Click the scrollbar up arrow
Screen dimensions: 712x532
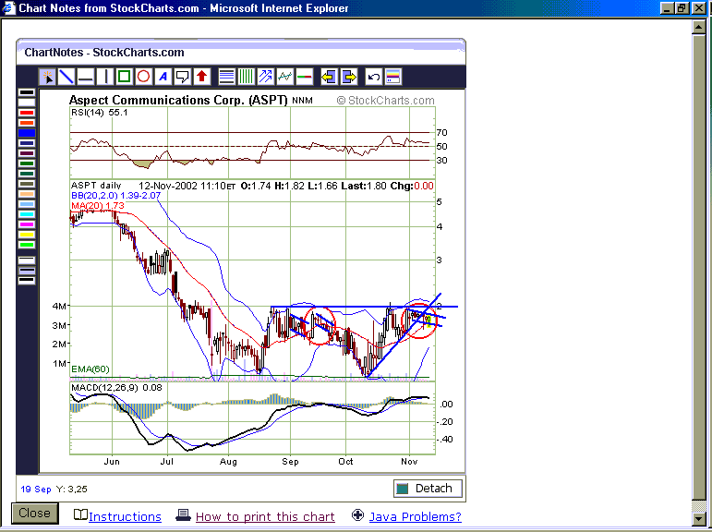699,28
